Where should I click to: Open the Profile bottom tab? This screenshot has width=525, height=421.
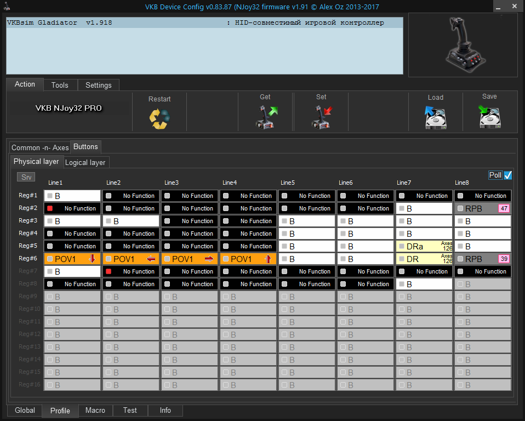[60, 411]
